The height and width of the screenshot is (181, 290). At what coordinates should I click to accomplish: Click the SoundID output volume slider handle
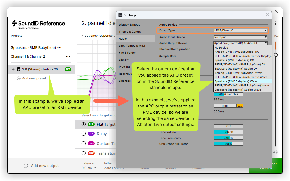[x=276, y=55]
